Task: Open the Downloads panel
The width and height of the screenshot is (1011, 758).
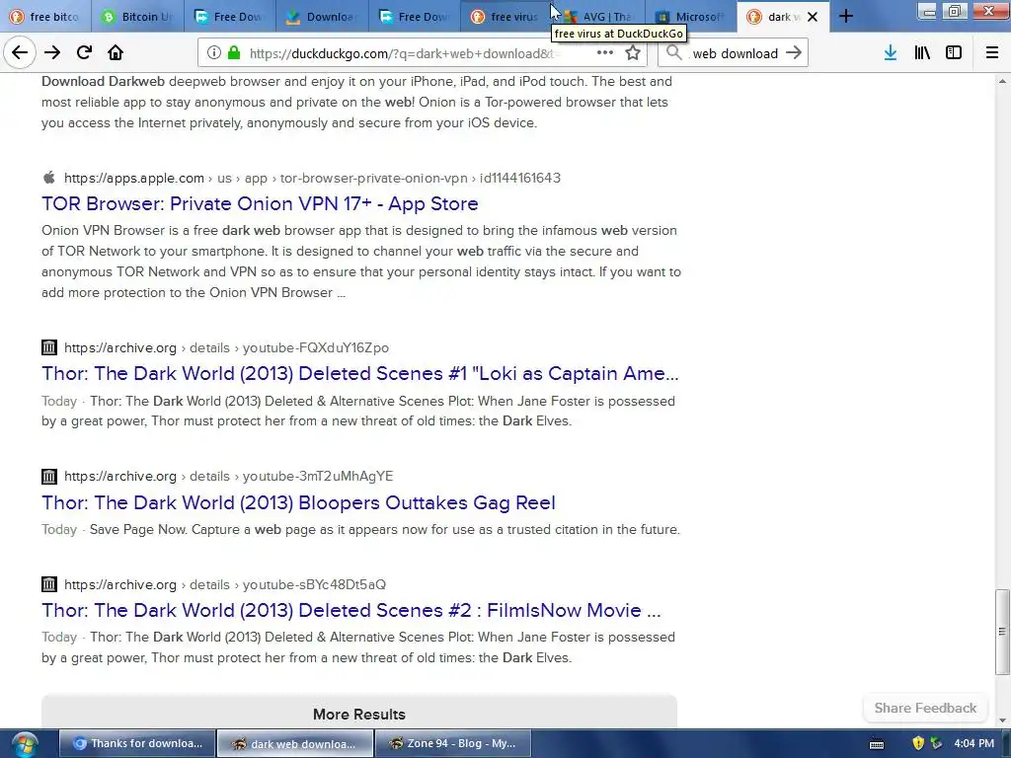Action: [891, 53]
